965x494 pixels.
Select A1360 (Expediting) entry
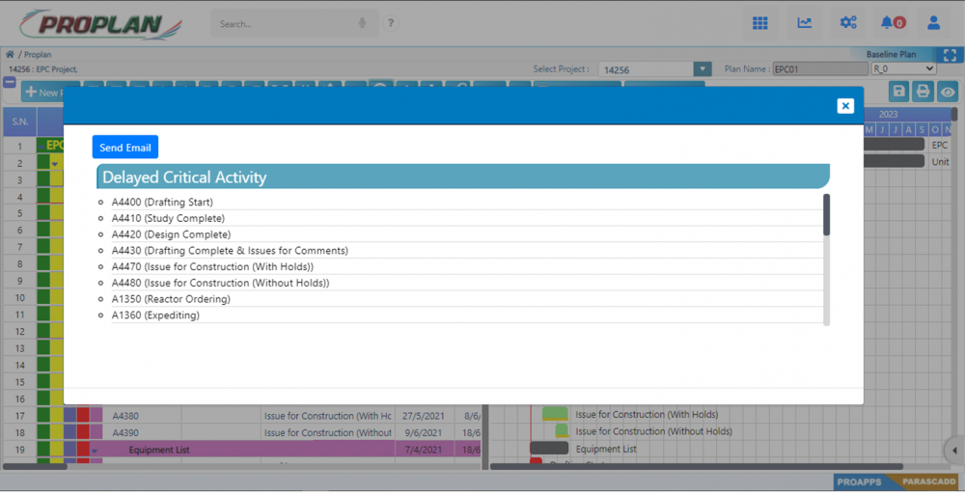[155, 315]
